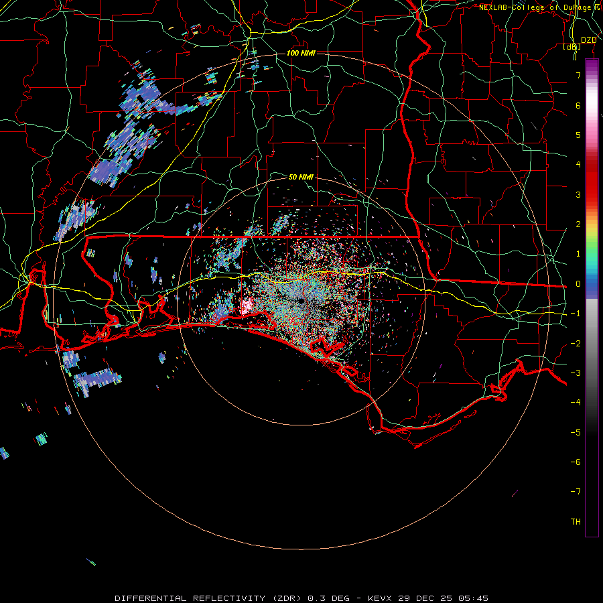The height and width of the screenshot is (603, 603).
Task: Click the -2 dB scale label
Action: (x=576, y=344)
